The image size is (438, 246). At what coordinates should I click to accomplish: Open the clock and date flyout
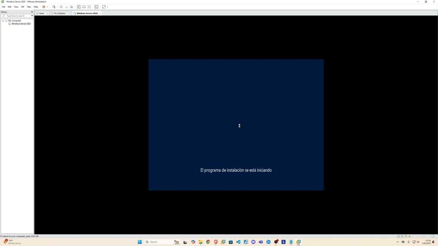(426, 242)
